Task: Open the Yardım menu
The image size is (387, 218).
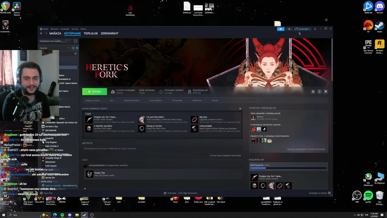Action: tap(83, 29)
